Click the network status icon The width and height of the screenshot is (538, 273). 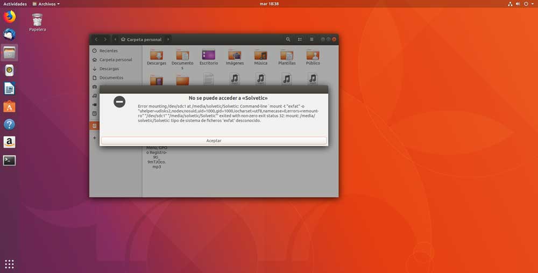click(x=510, y=4)
